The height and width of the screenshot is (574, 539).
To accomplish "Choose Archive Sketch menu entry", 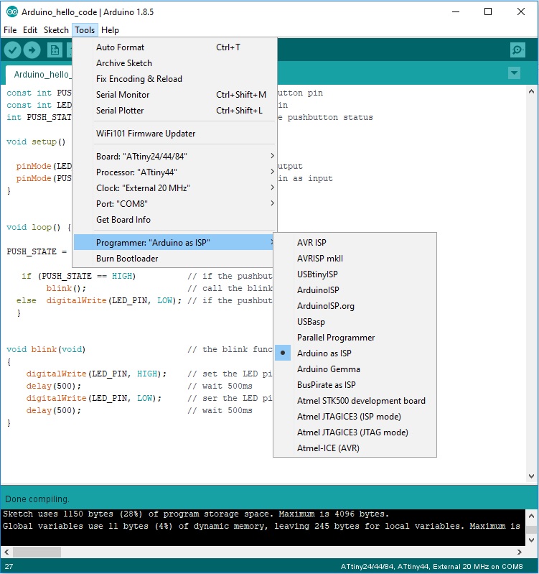I will coord(175,63).
